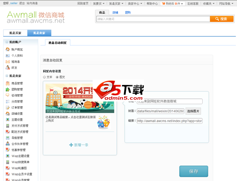The image size is (237, 181).
Task: Open the 配送方式管理 icon
Action: 8,132
